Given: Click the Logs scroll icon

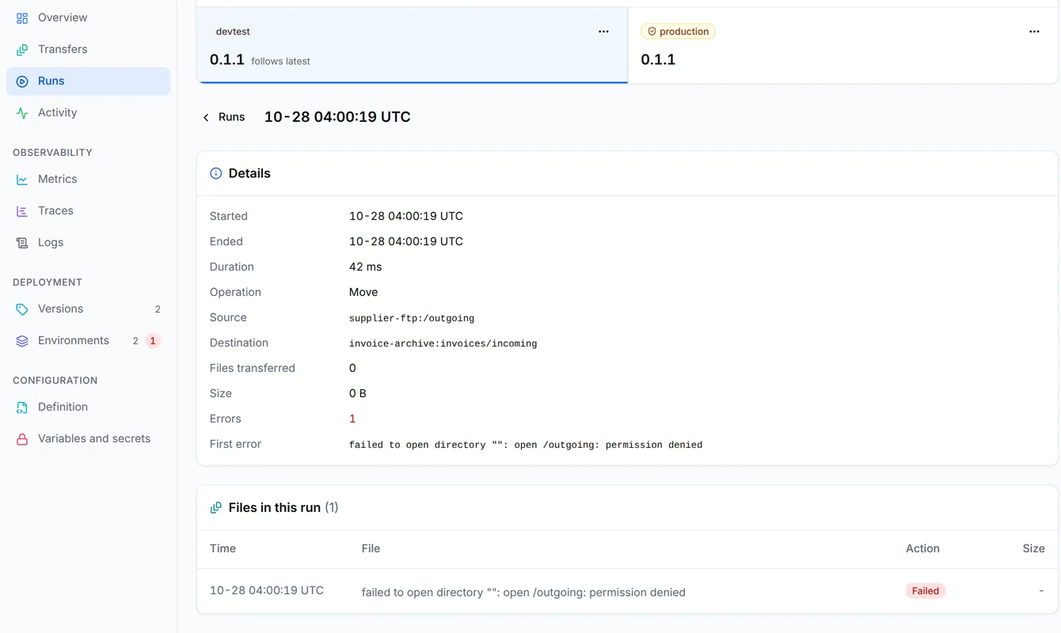Looking at the screenshot, I should click(22, 242).
